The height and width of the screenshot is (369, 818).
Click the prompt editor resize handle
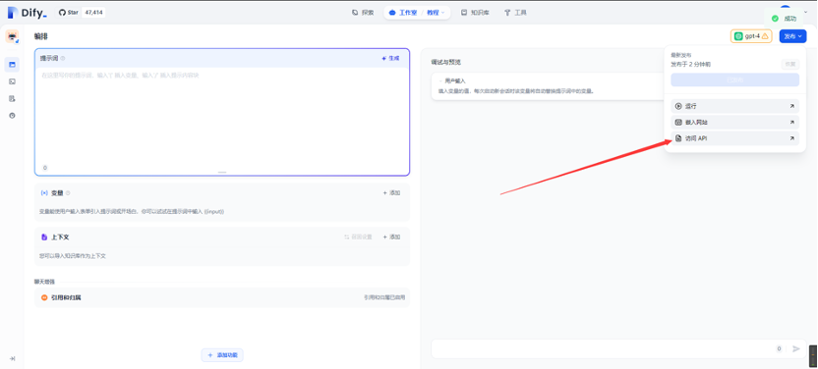click(x=222, y=172)
